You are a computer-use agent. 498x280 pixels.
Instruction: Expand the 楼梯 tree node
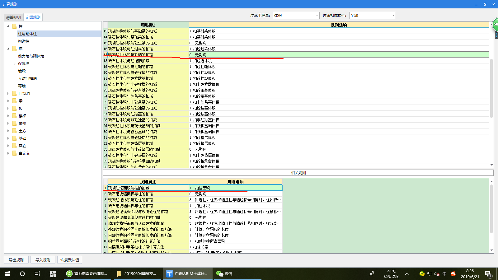click(8, 116)
